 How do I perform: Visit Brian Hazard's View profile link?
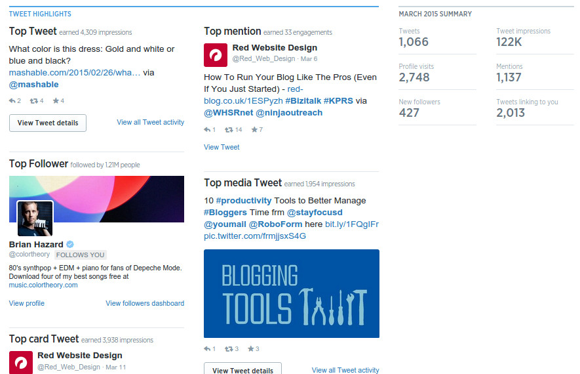click(27, 303)
